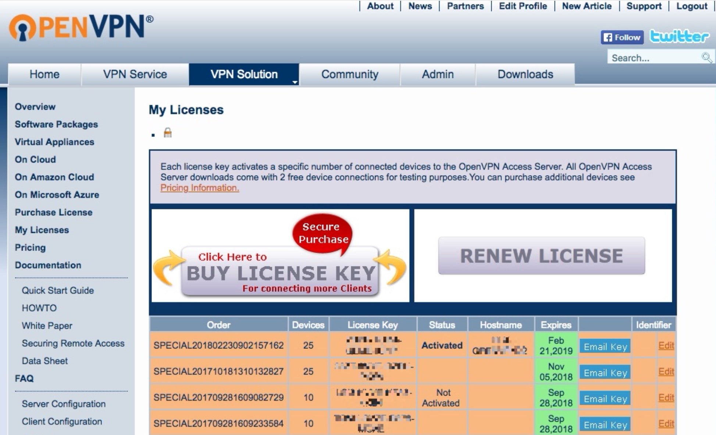Open the White Paper link
716x435 pixels.
pos(47,326)
